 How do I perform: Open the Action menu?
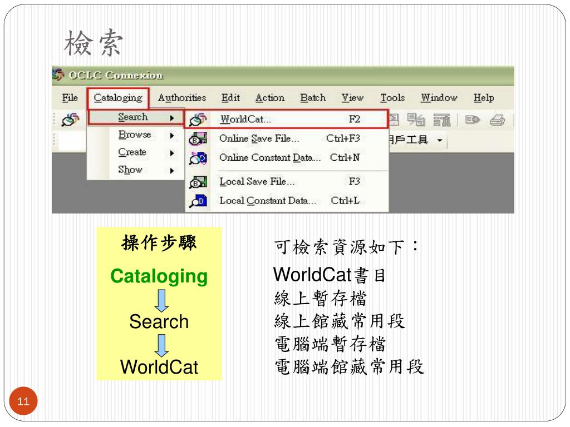[x=270, y=98]
